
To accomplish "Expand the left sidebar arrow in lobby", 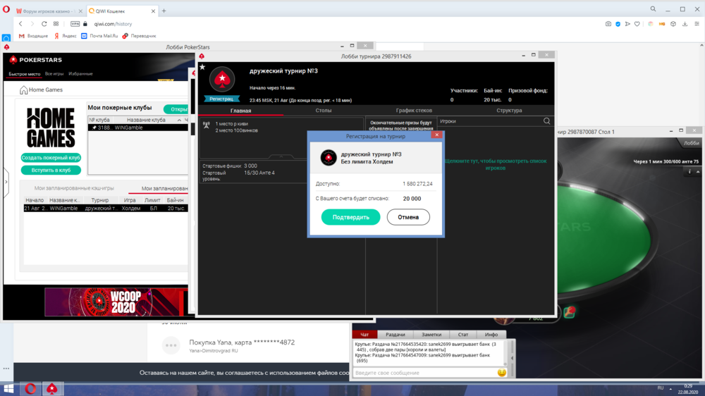I will pos(6,182).
